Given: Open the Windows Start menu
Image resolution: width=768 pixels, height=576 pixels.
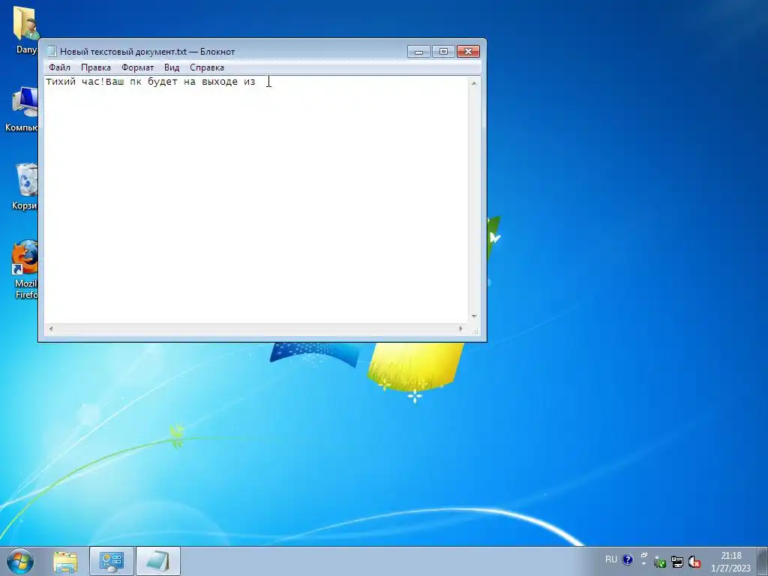Looking at the screenshot, I should point(20,561).
